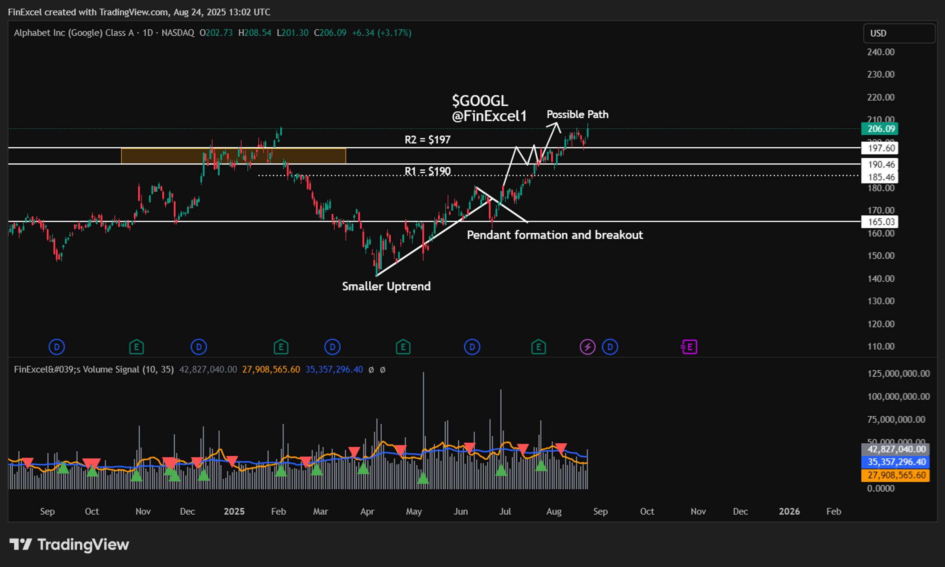Click the "Possible Path" text annotation
Viewport: 945px width, 567px height.
pos(577,115)
